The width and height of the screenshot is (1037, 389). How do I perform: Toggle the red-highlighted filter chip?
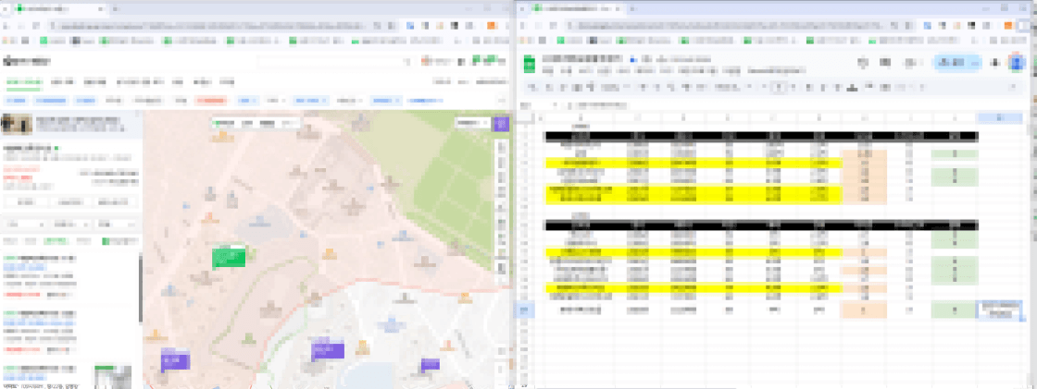(210, 100)
